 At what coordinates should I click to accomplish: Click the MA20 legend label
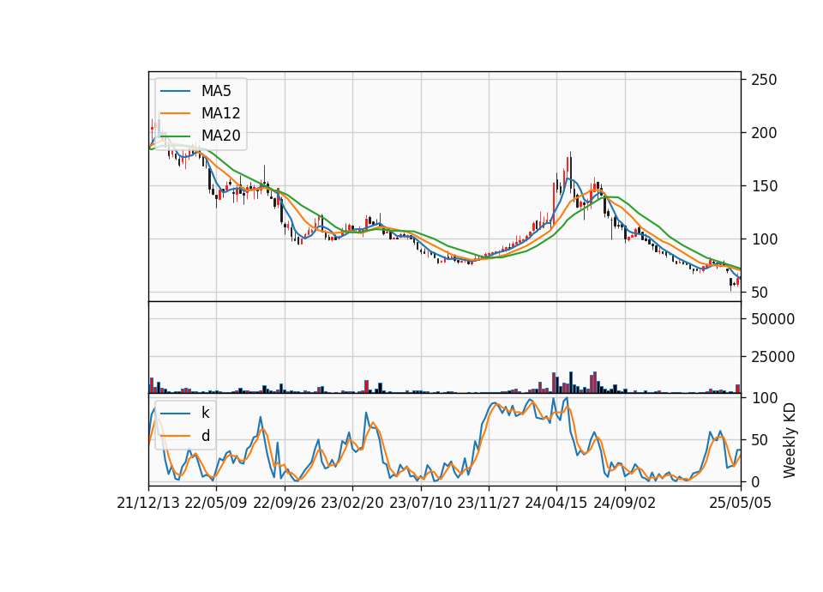point(220,136)
